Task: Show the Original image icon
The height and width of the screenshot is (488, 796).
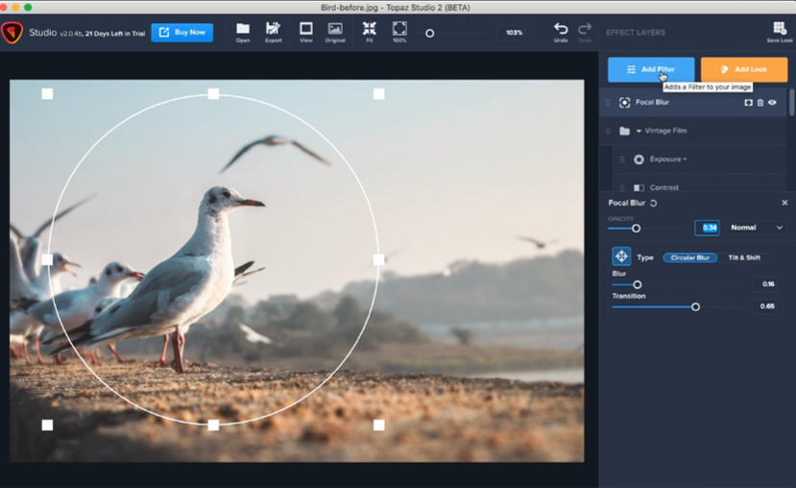Action: 335,30
